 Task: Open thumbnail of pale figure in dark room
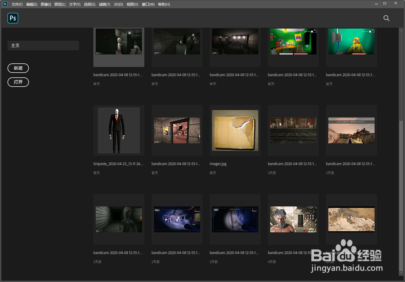pos(119,42)
